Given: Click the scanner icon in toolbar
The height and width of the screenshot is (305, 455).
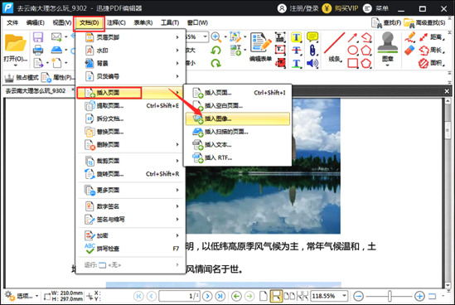Looking at the screenshot, I should (56, 50).
